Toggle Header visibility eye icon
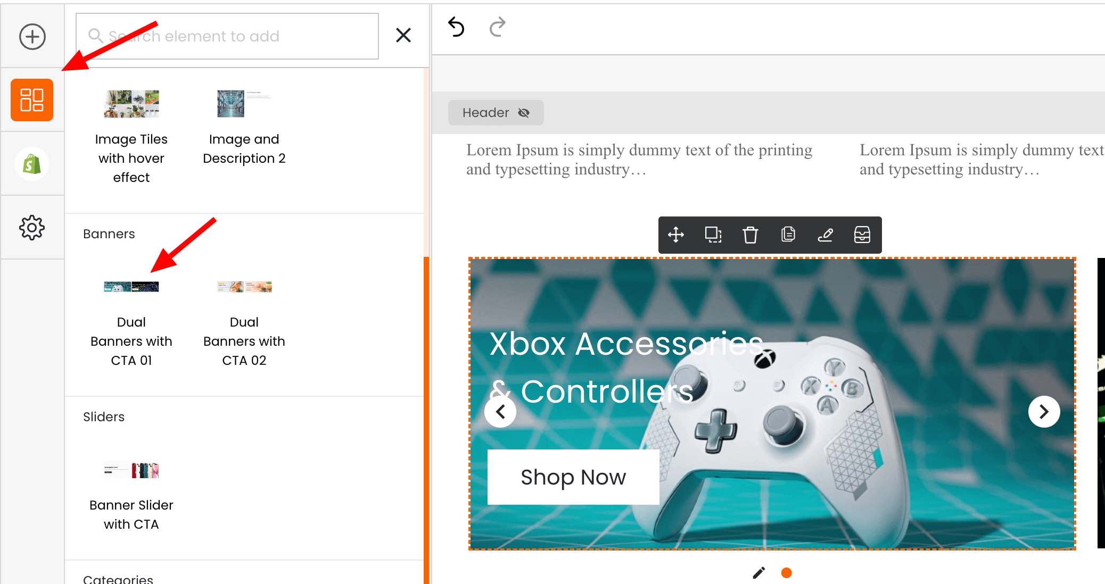The width and height of the screenshot is (1105, 584). click(524, 113)
